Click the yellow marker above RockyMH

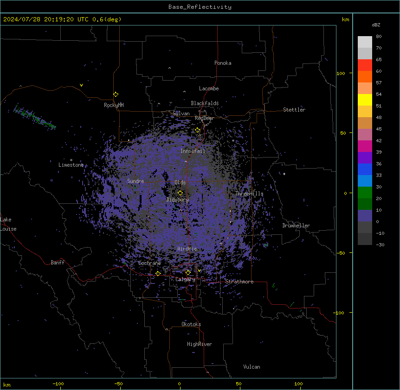pos(116,94)
